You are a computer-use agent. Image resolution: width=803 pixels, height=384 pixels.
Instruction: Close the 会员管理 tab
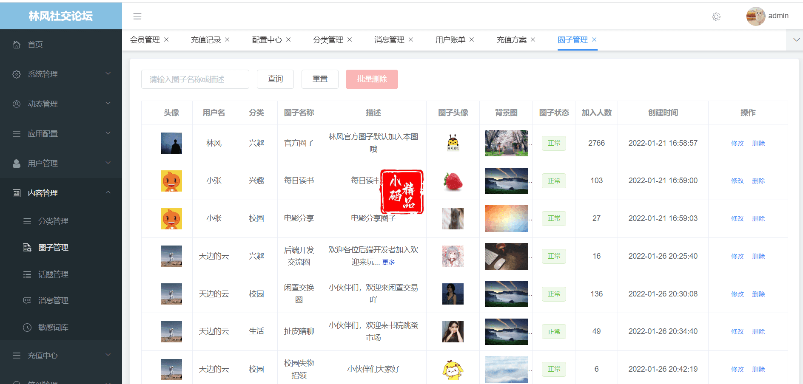166,40
